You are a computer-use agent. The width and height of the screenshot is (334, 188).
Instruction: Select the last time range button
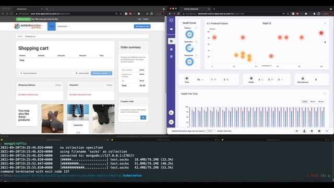[320, 101]
